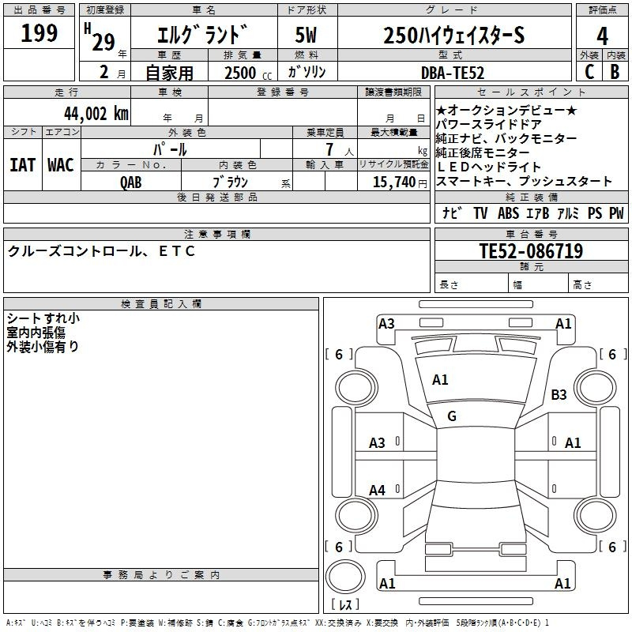
Task: Click the A1 mark on the hood
Action: (x=440, y=380)
